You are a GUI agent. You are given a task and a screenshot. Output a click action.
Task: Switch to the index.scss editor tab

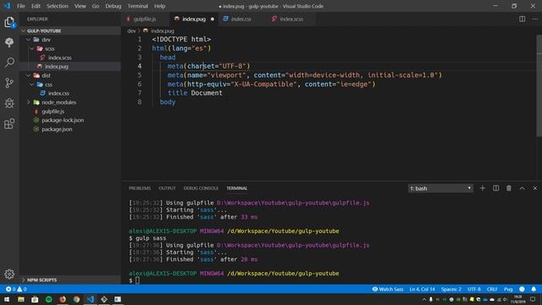point(291,19)
